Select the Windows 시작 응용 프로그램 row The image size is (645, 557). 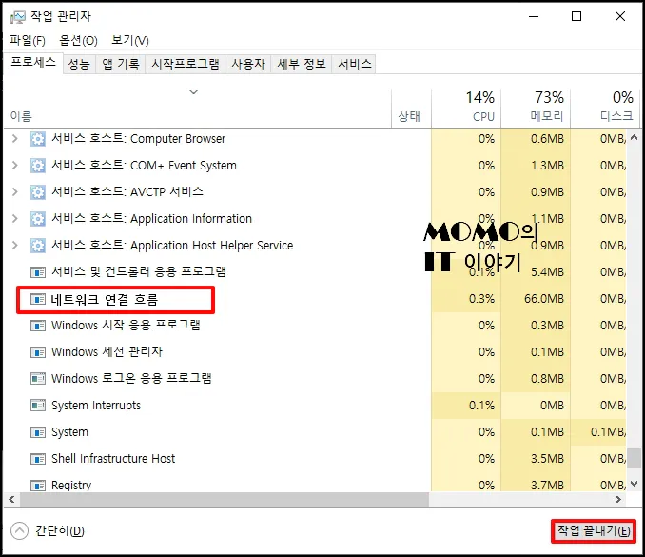pos(315,326)
